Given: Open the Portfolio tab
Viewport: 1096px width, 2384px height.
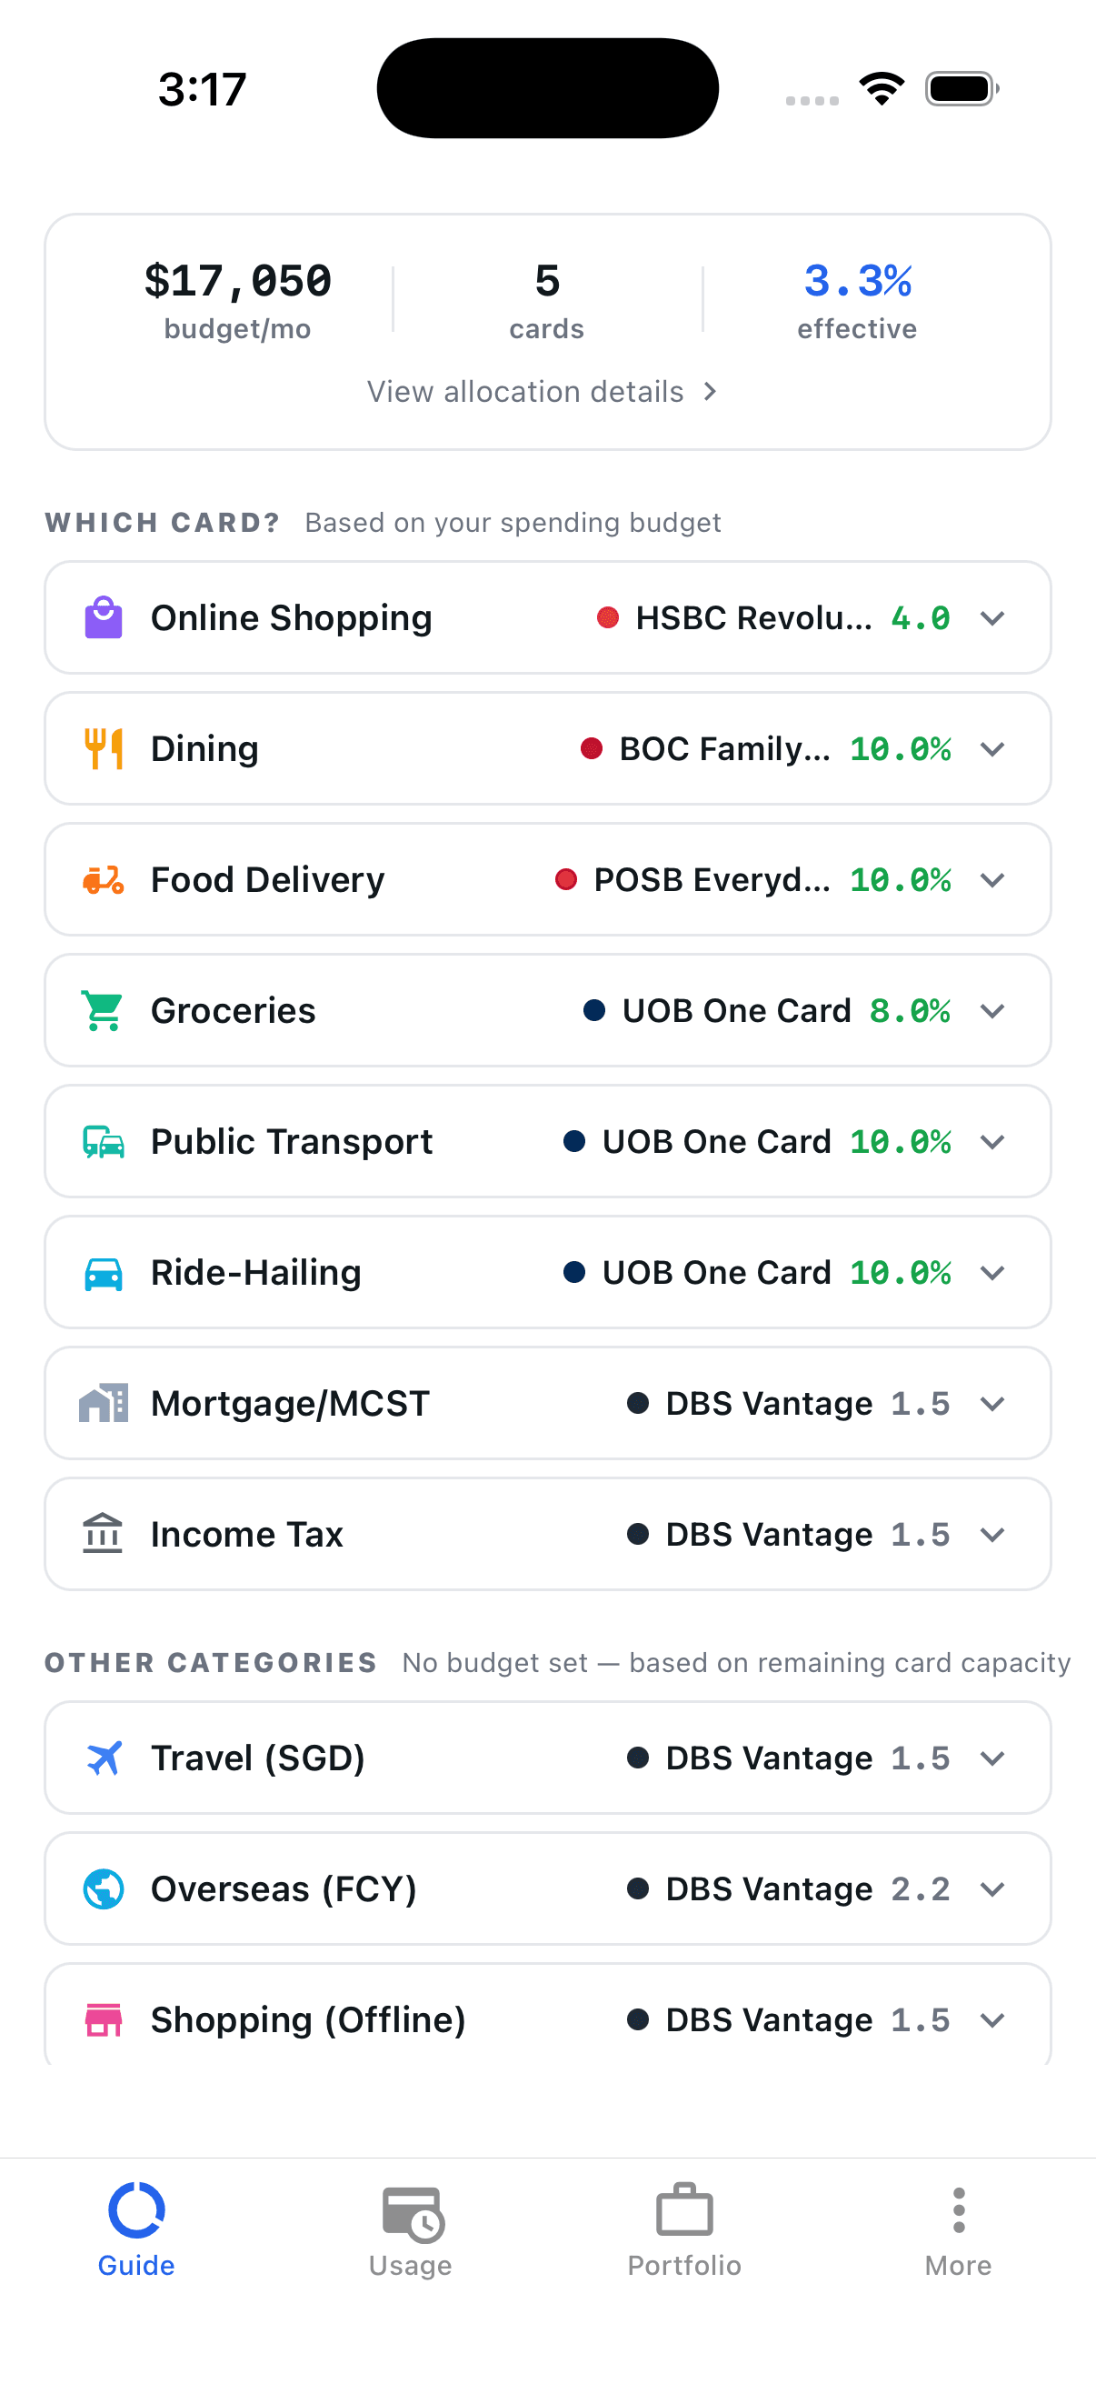Looking at the screenshot, I should (684, 2230).
